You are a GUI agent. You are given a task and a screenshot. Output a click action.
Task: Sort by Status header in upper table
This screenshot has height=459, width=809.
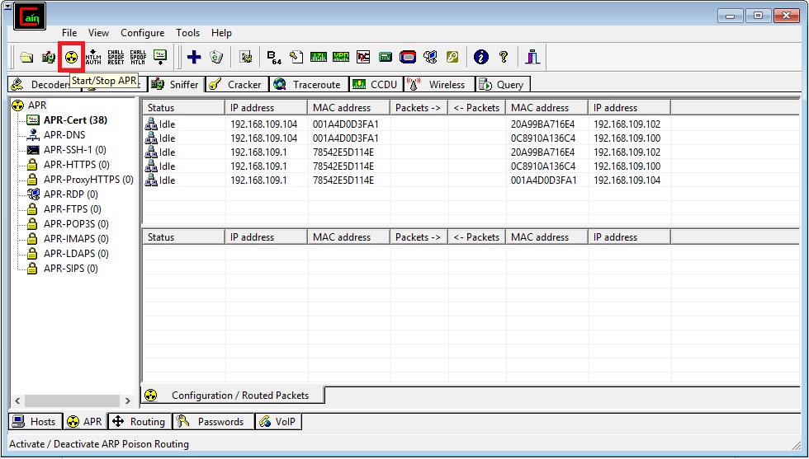(183, 108)
